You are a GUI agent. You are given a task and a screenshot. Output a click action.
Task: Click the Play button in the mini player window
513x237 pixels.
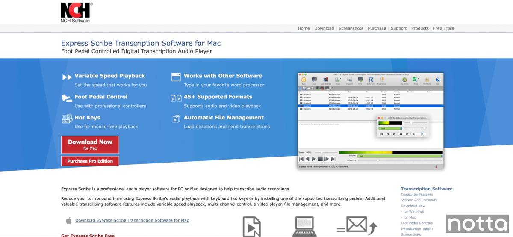(x=394, y=134)
